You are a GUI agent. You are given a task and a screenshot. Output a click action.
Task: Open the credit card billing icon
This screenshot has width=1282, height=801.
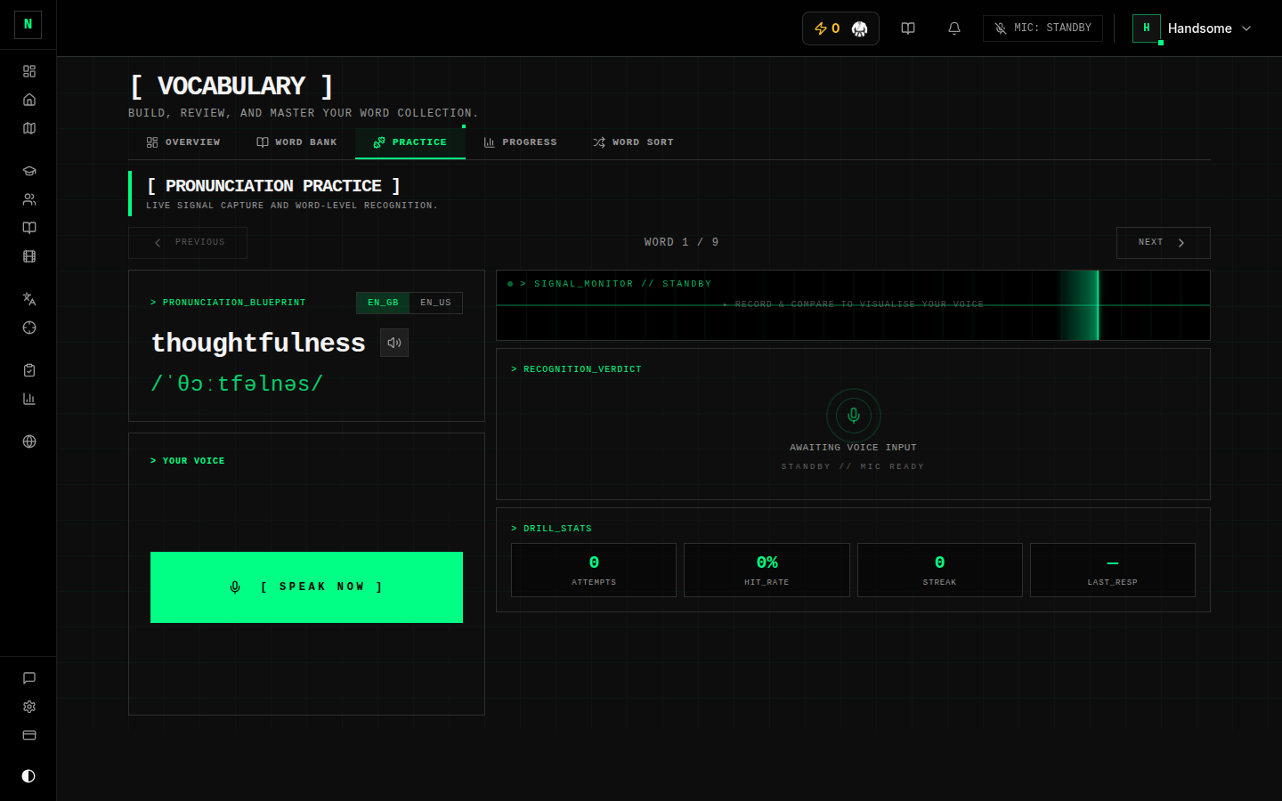(x=29, y=735)
